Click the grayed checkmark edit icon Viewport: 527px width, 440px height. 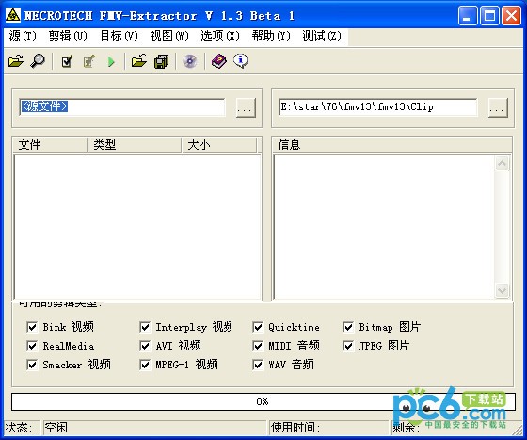pyautogui.click(x=89, y=61)
